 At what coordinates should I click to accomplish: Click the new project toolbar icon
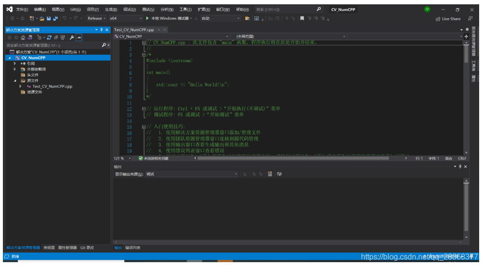pos(31,19)
